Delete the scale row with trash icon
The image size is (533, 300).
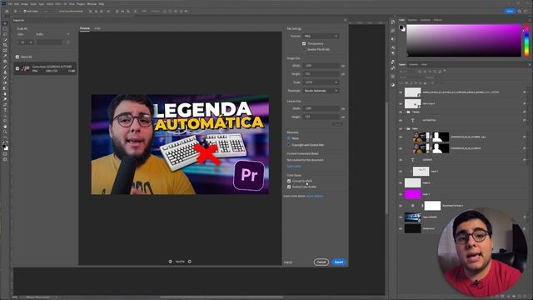(x=68, y=42)
